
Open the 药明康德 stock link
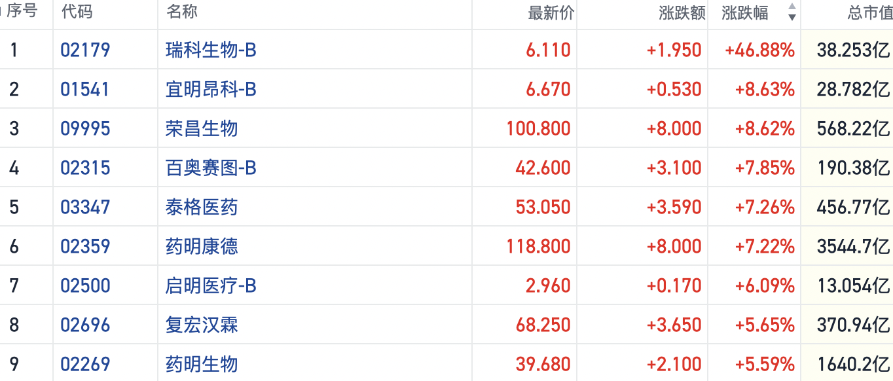(x=202, y=246)
